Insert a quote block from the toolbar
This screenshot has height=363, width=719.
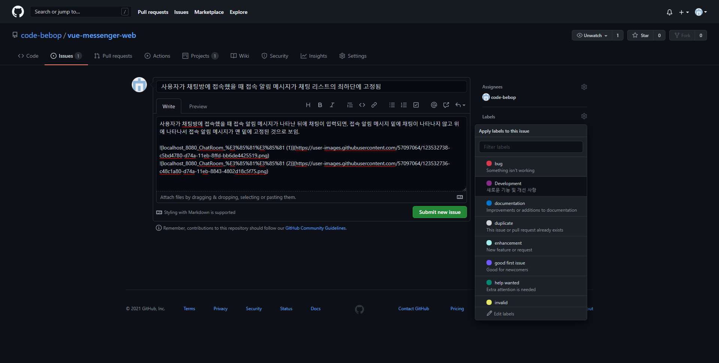pos(350,105)
